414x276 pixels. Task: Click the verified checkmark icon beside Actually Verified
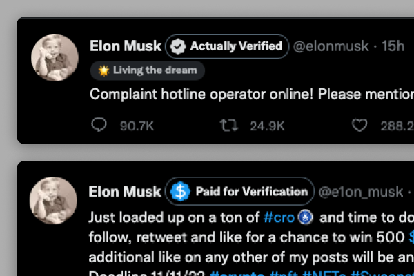[x=178, y=46]
